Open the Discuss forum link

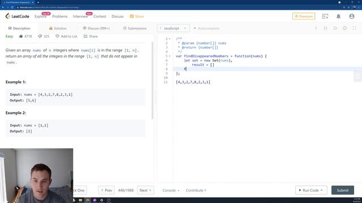click(x=118, y=16)
